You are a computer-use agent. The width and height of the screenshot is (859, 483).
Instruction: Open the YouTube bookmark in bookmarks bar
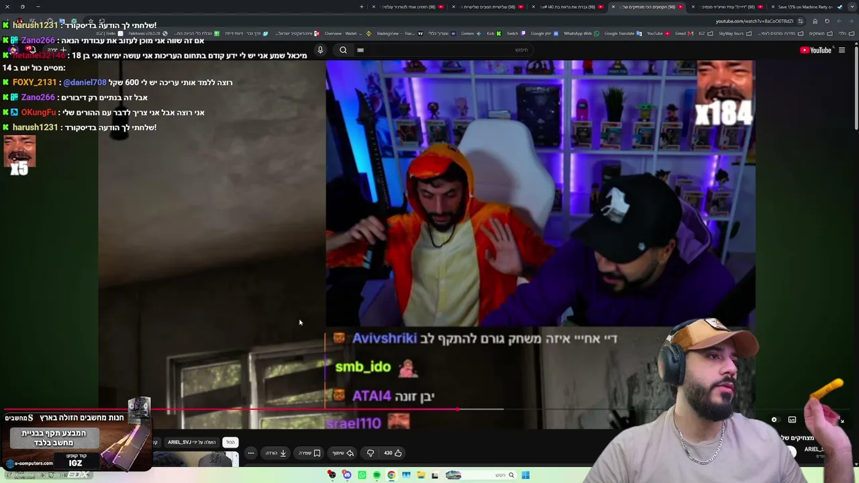(x=658, y=33)
